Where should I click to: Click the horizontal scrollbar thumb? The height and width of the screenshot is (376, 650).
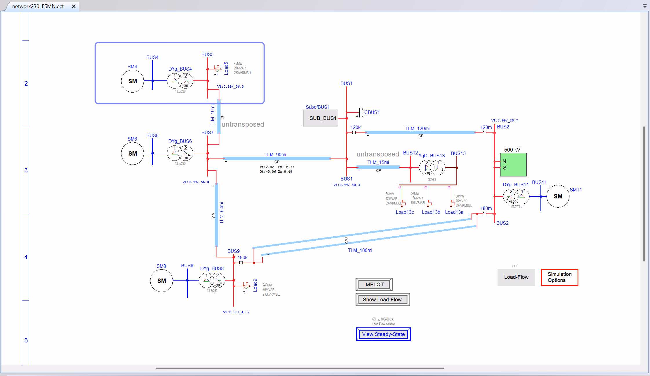(x=300, y=368)
